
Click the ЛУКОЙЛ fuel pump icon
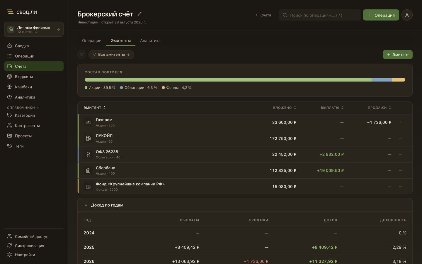pyautogui.click(x=88, y=138)
